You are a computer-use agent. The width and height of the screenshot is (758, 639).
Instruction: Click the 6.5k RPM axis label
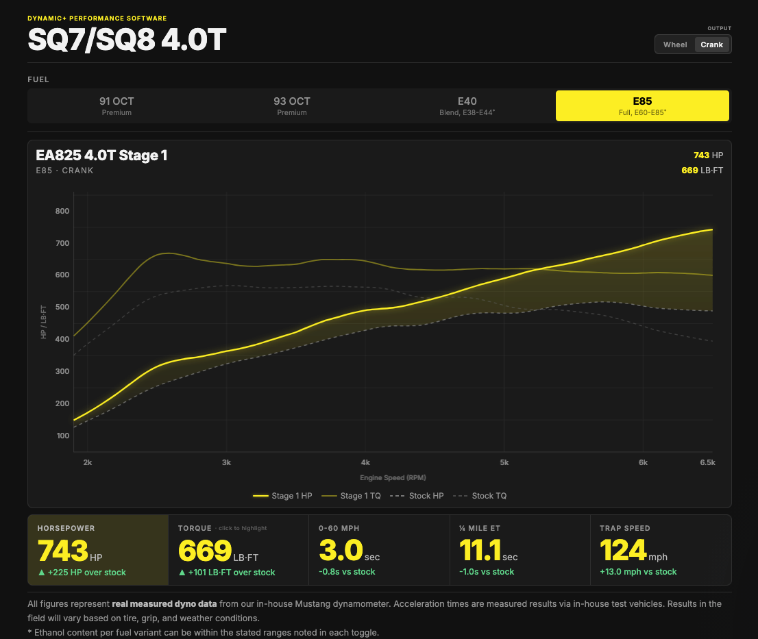click(708, 463)
